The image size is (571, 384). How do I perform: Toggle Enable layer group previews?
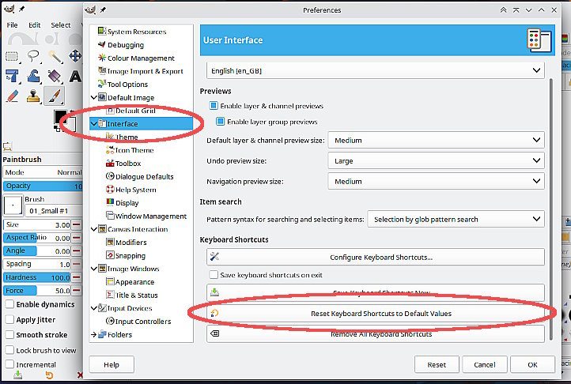tap(221, 122)
